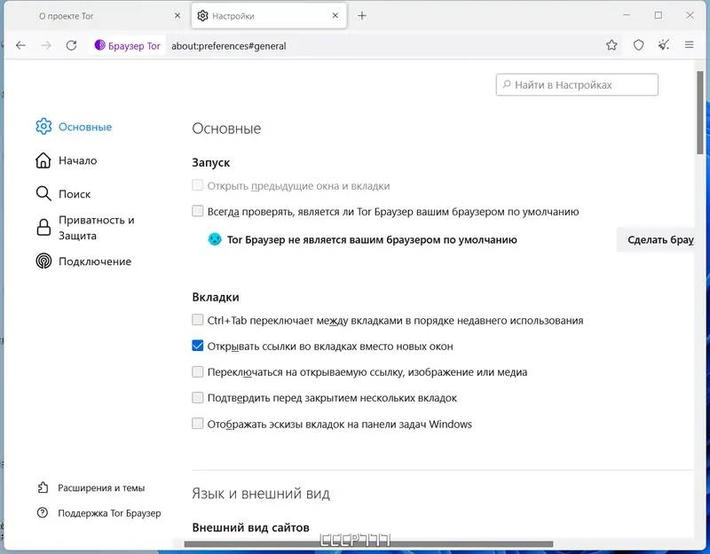This screenshot has height=554, width=710.
Task: Open 'Расширения и темы' link
Action: coord(101,488)
